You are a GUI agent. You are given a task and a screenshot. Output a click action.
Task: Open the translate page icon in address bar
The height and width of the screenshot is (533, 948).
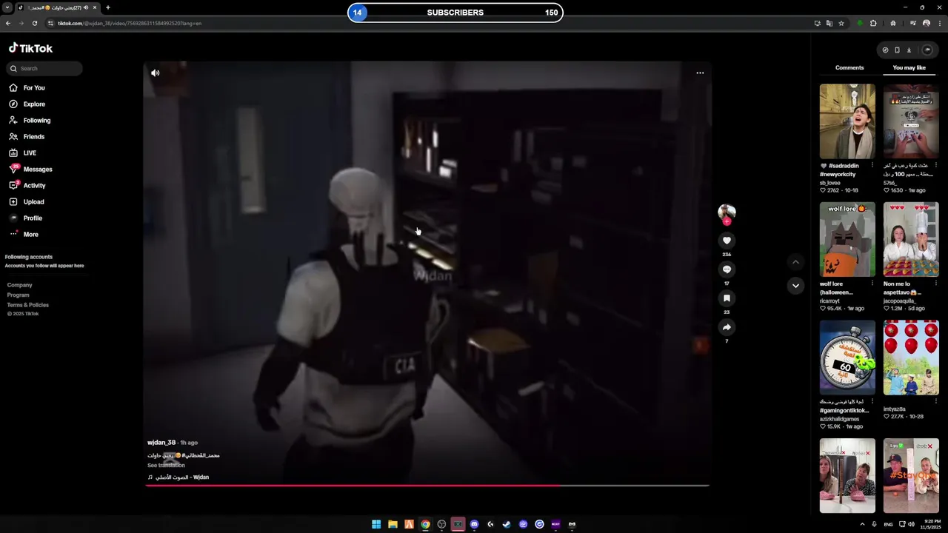(x=829, y=23)
